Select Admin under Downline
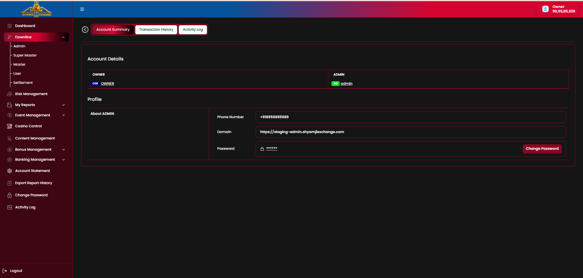Image resolution: width=583 pixels, height=278 pixels. [x=19, y=46]
